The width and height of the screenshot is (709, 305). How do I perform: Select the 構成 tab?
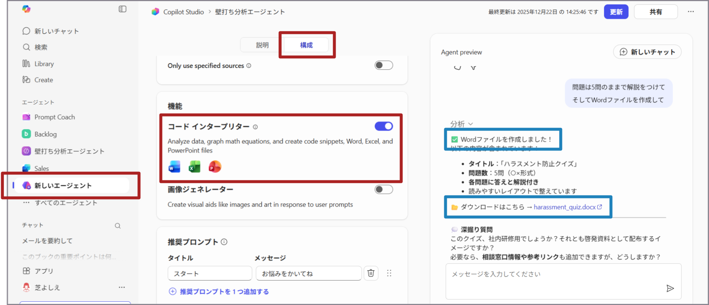pos(306,45)
